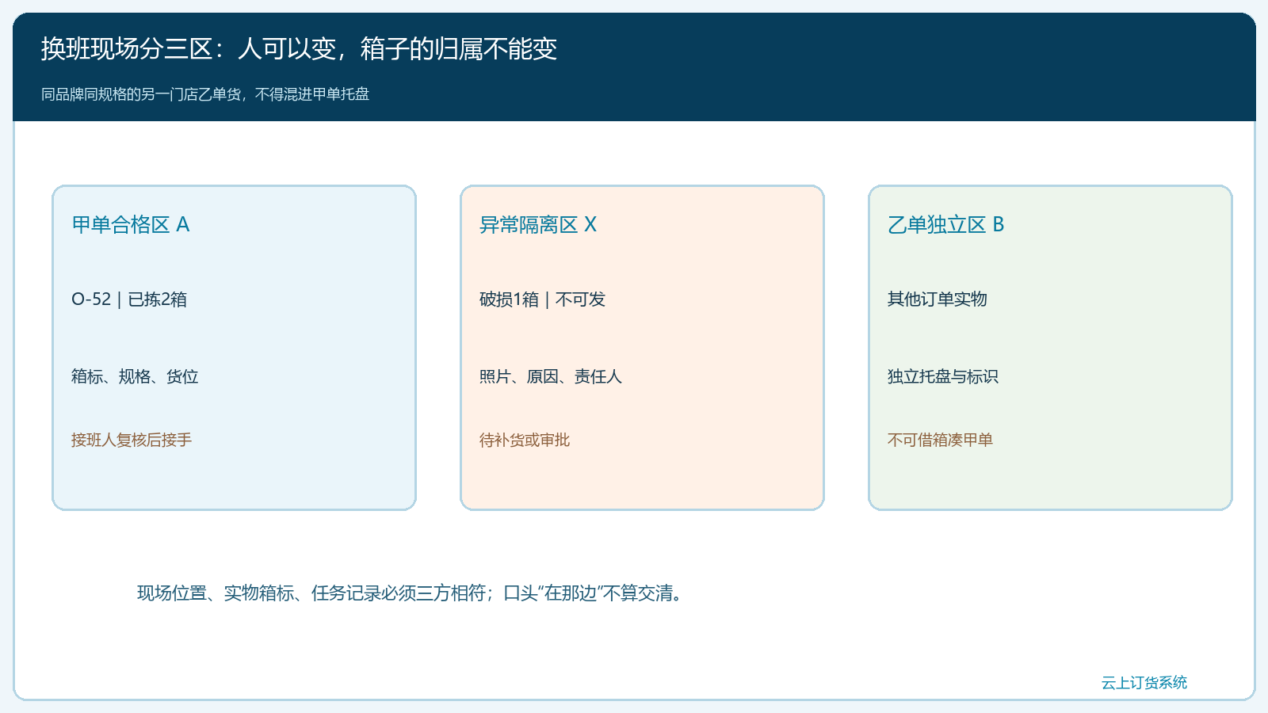Click the 云上订货系统 footer label
Image resolution: width=1268 pixels, height=713 pixels.
[1144, 683]
